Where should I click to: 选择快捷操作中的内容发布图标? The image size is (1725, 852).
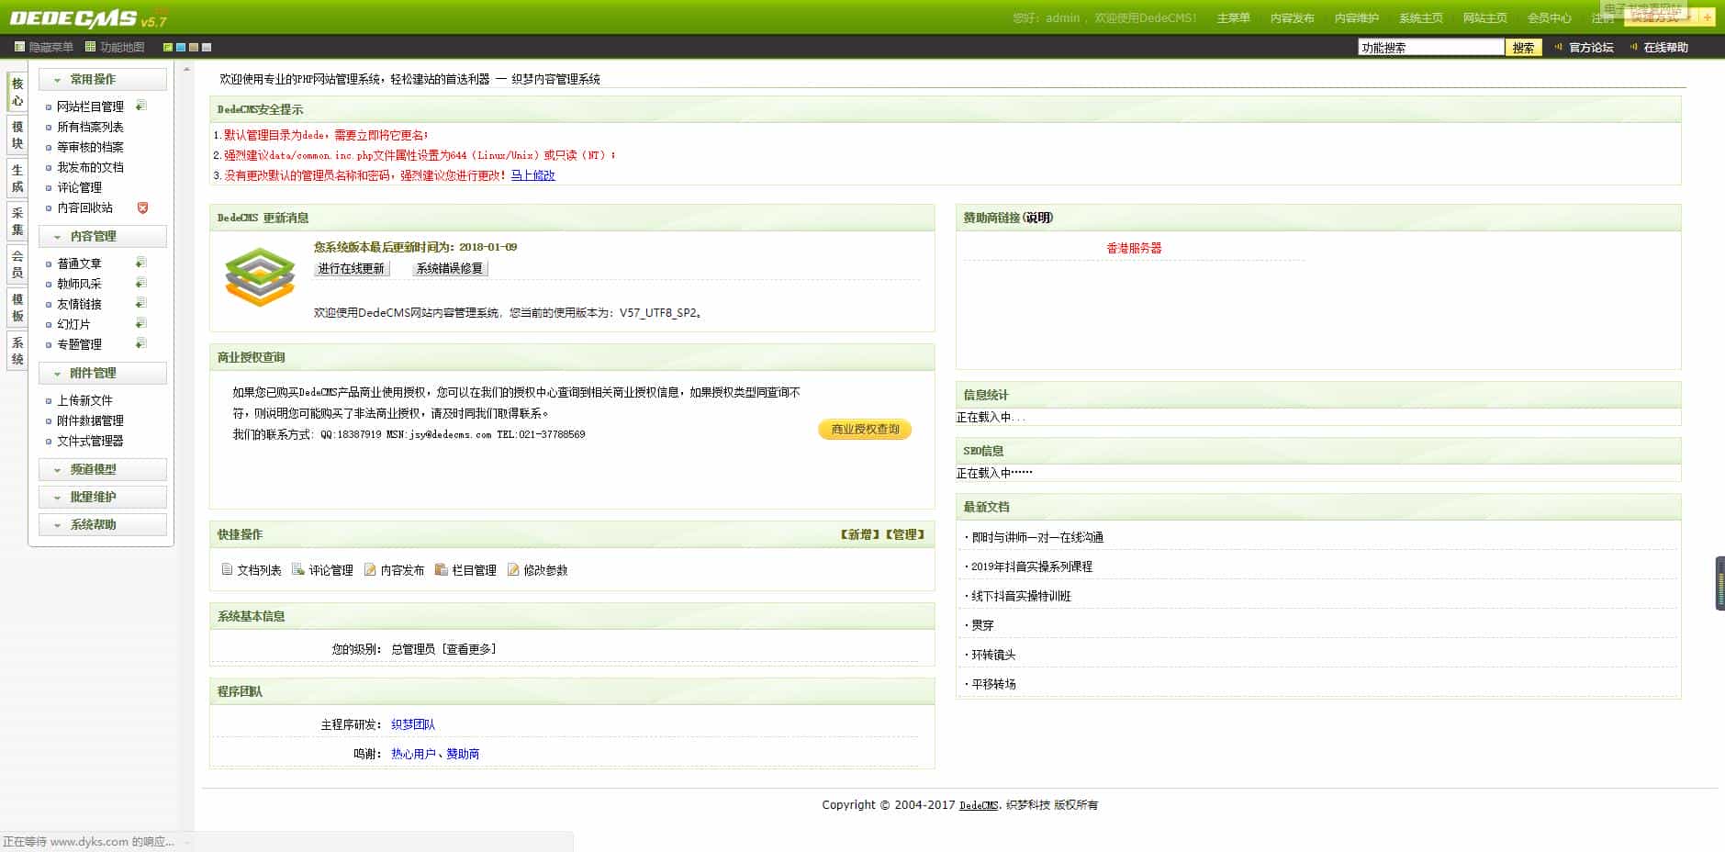click(370, 569)
